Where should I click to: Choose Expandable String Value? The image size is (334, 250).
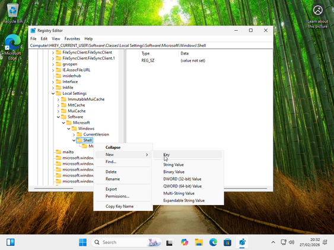(187, 200)
